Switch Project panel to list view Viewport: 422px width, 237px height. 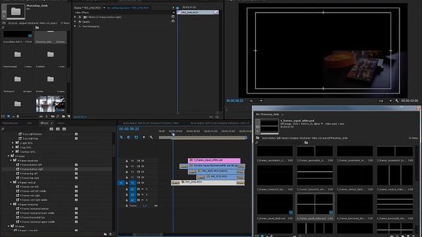coord(3,117)
